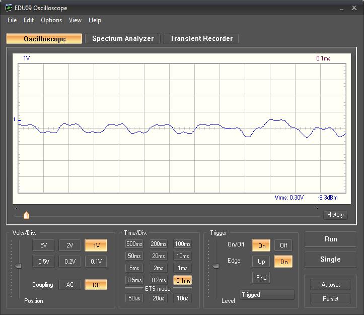Turn the trigger Off
This screenshot has width=364, height=315.
coord(283,245)
